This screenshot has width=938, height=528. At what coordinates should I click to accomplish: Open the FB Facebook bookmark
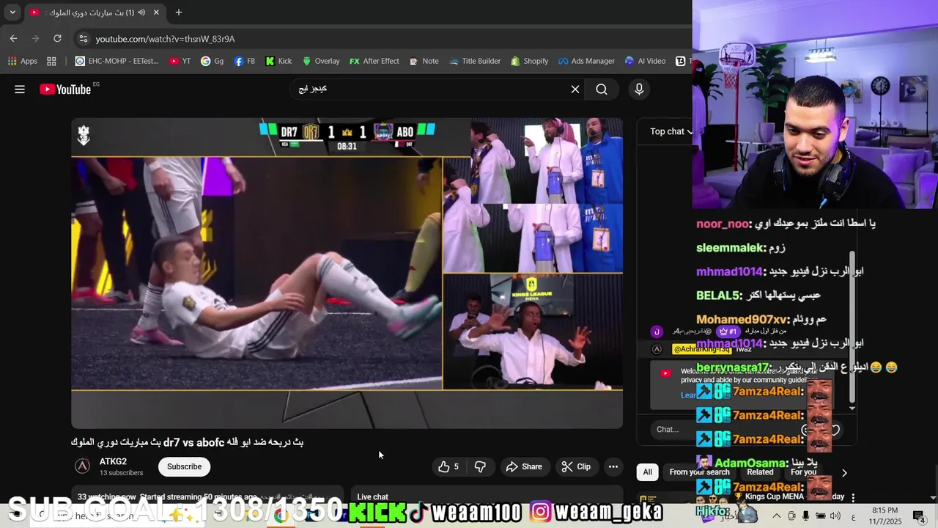(x=245, y=61)
